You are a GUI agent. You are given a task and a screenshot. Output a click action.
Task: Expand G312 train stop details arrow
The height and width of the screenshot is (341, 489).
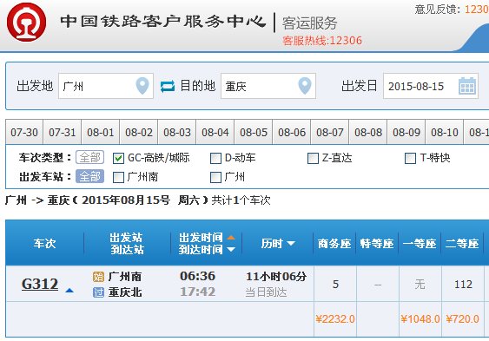pos(69,291)
